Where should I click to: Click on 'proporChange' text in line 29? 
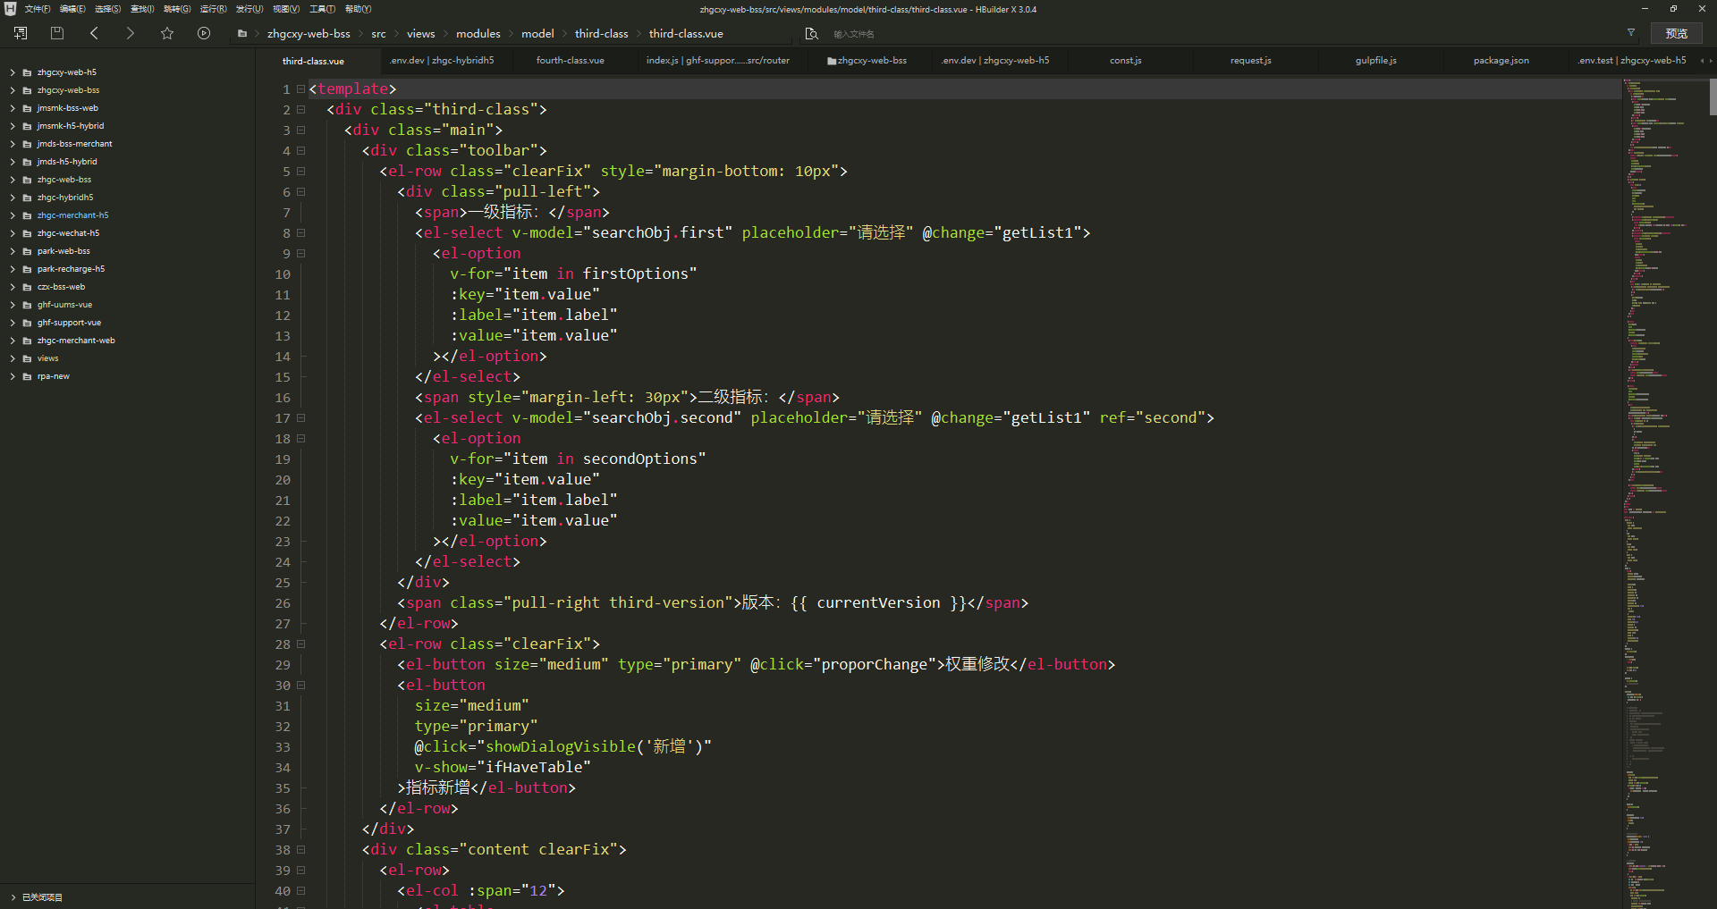[x=874, y=665]
